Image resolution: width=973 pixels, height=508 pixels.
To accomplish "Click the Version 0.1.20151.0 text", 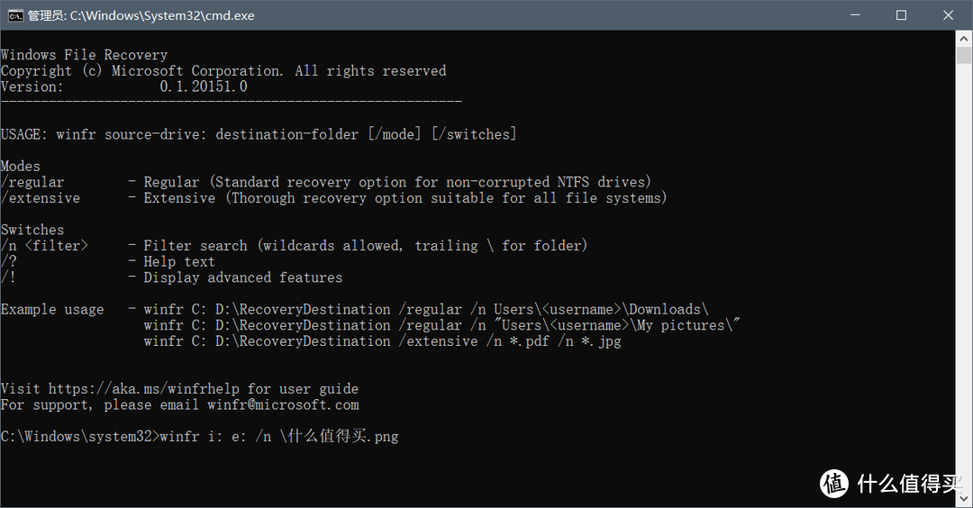I will point(123,86).
